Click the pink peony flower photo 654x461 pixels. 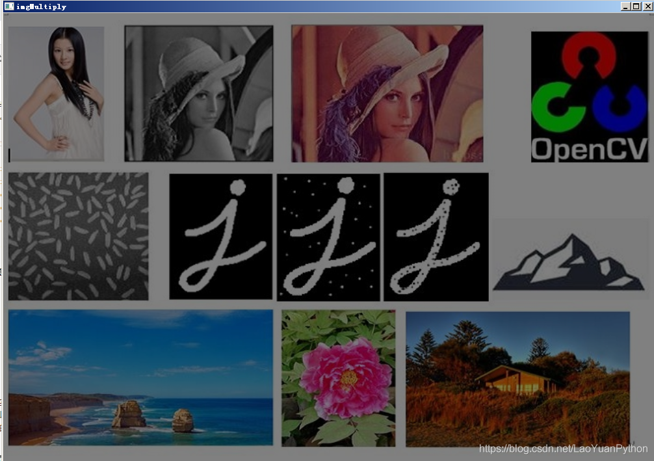338,378
